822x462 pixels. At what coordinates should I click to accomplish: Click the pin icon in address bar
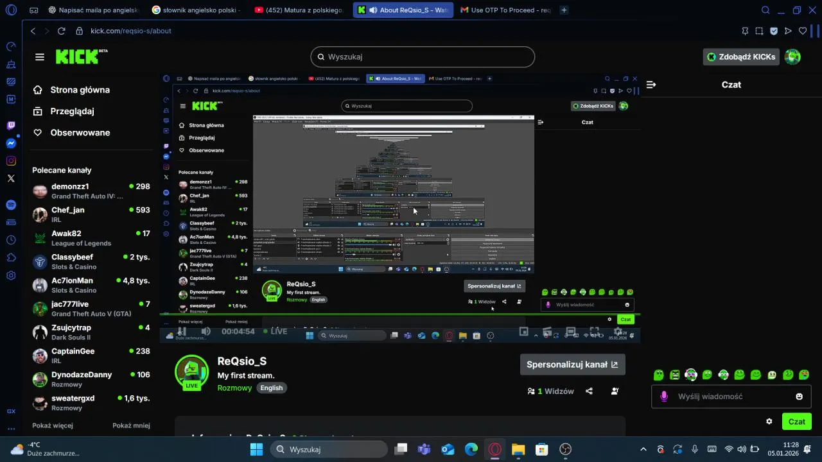(745, 31)
